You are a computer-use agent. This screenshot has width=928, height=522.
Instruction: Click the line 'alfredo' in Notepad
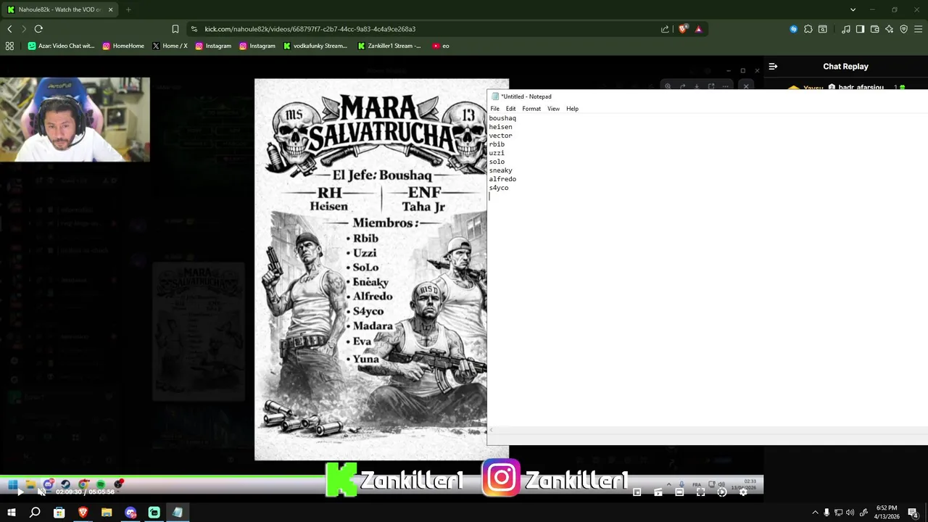pos(502,179)
